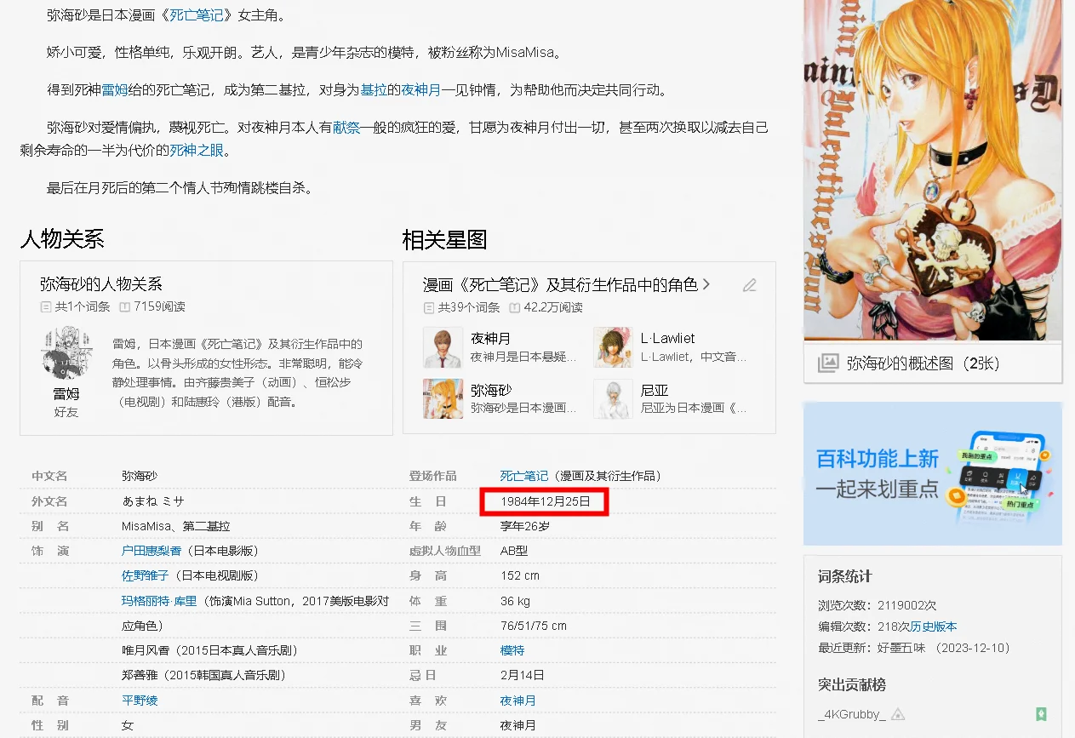Click the foreign name あまね ミサ
This screenshot has height=738, width=1075.
[x=153, y=501]
